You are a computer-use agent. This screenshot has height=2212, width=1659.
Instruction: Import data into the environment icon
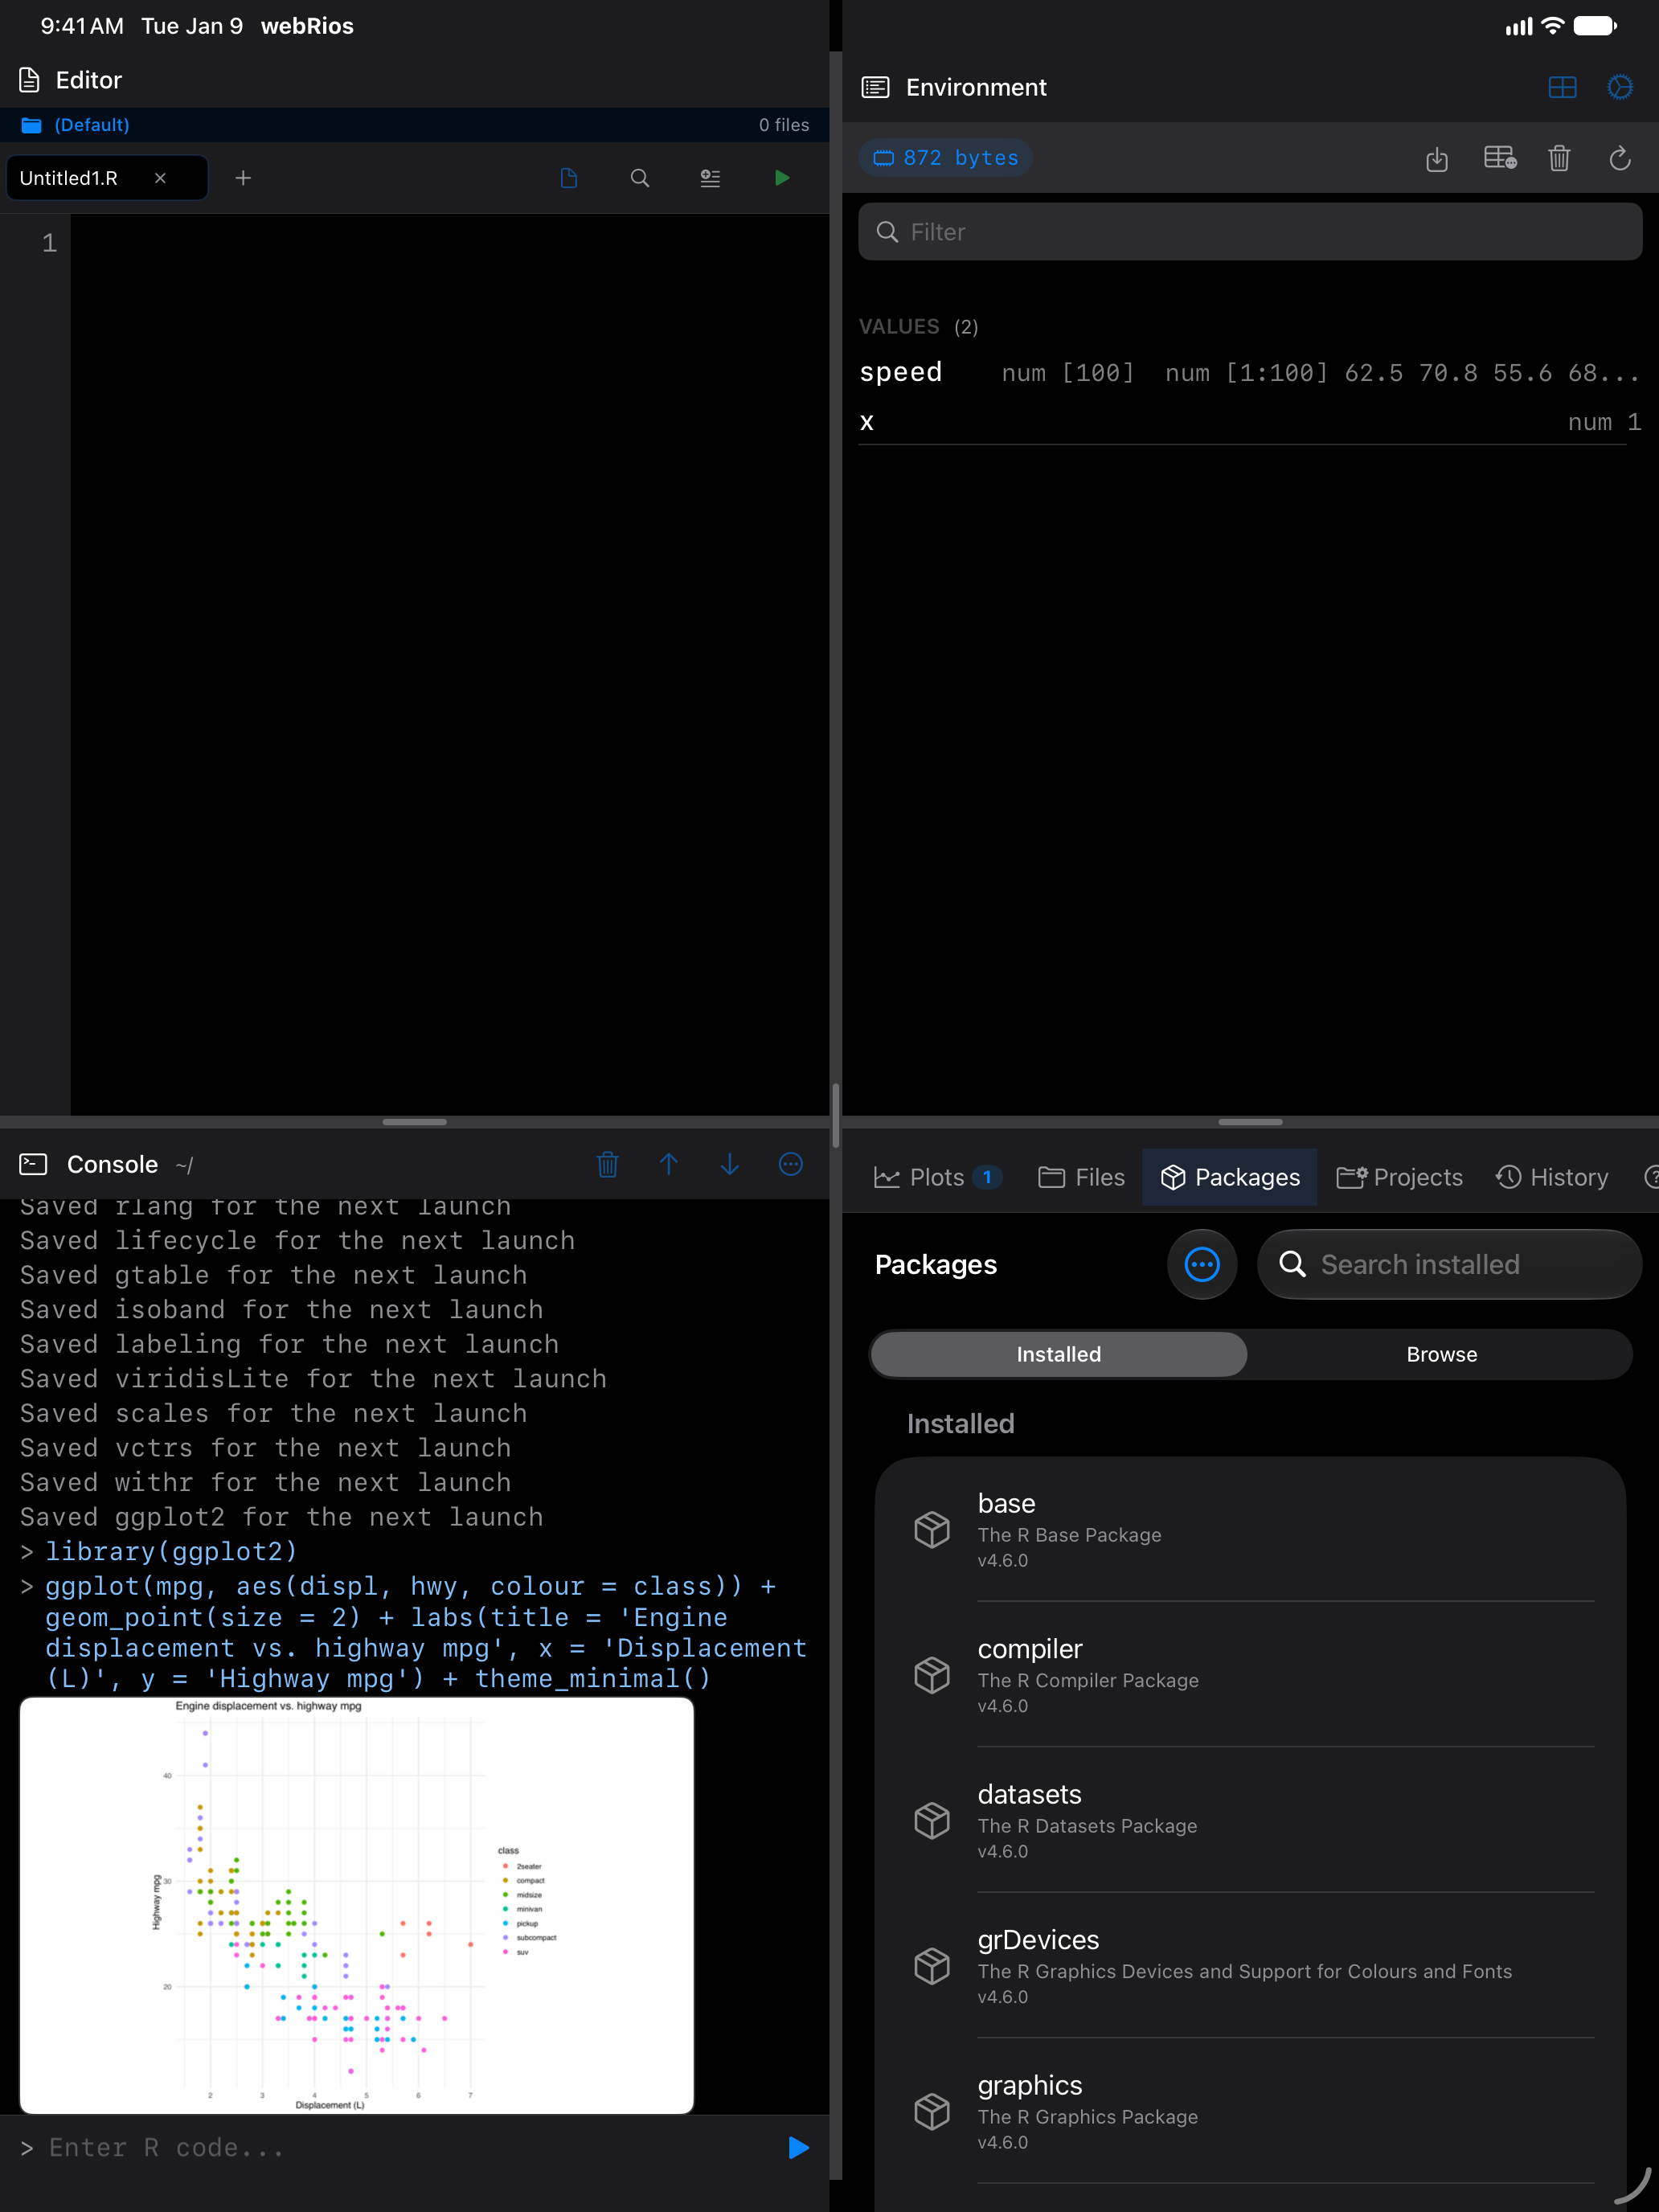[x=1437, y=158]
